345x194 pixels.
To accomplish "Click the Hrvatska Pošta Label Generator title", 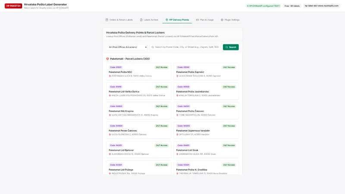I will coord(46,4).
